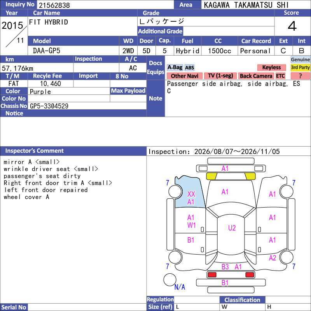Screen dimensions: 311x311
Task: Click the comment 'mirror A <small>'
Action: pyautogui.click(x=31, y=162)
